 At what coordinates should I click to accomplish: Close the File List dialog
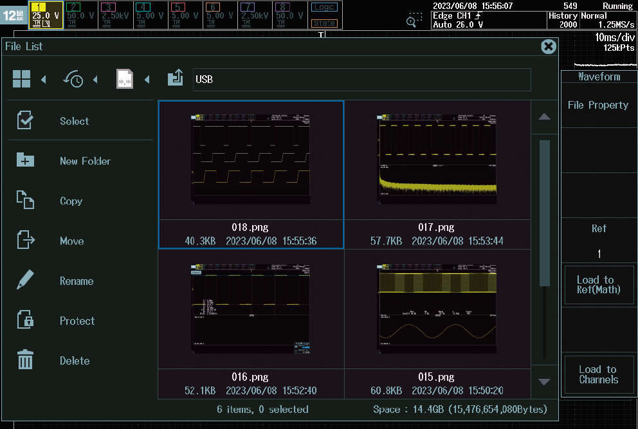click(549, 47)
